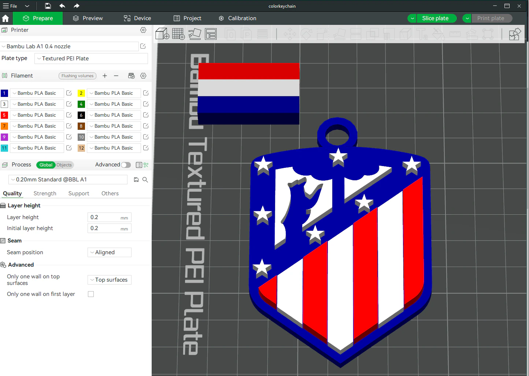This screenshot has width=529, height=376.
Task: Open the printer preset dropdown
Action: click(69, 46)
